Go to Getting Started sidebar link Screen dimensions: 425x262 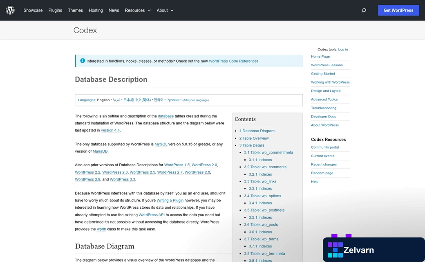point(323,74)
